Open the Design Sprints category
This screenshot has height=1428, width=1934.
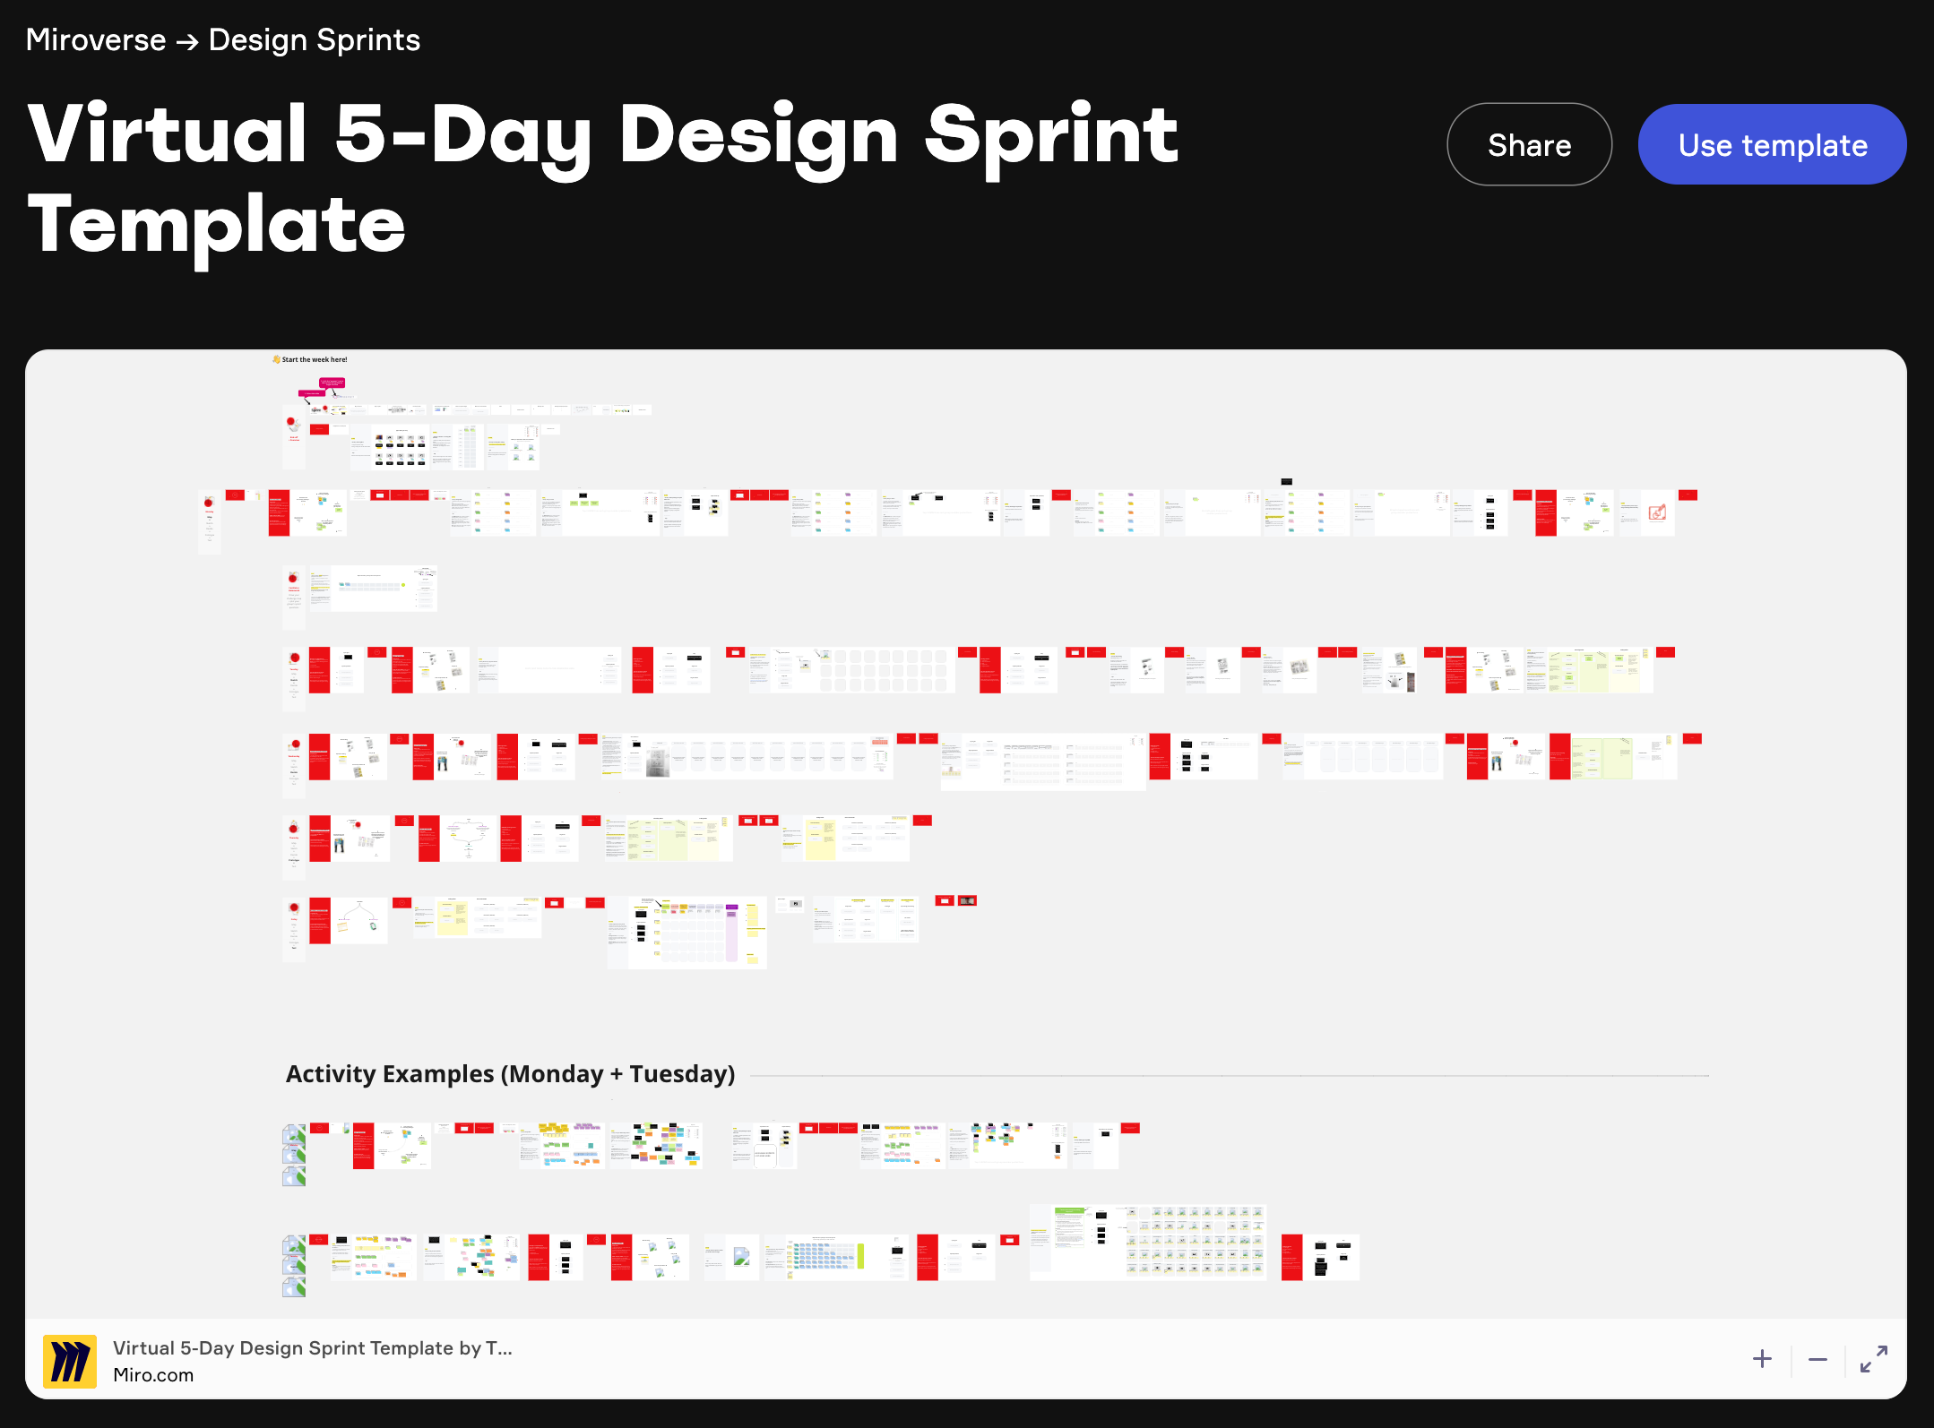[315, 40]
